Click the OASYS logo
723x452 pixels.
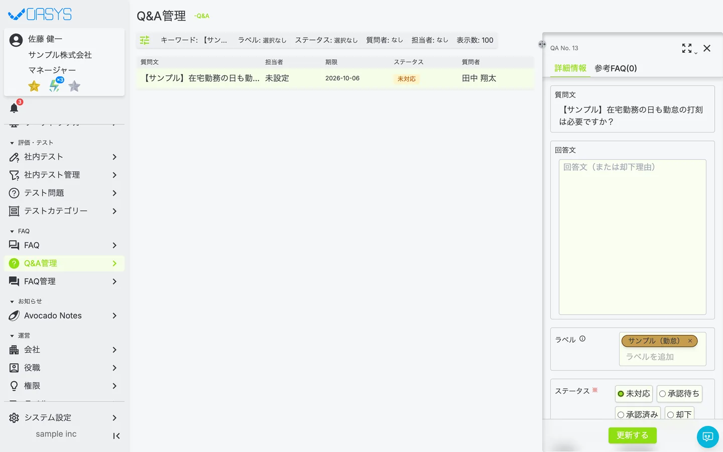coord(40,14)
